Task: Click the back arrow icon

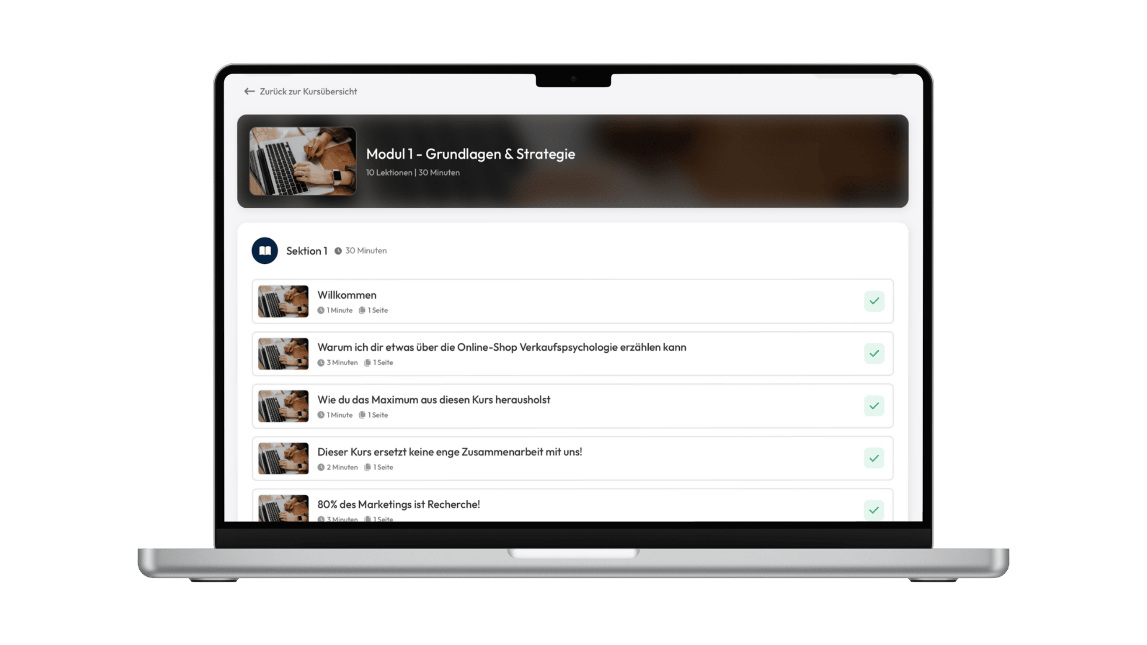Action: tap(249, 91)
